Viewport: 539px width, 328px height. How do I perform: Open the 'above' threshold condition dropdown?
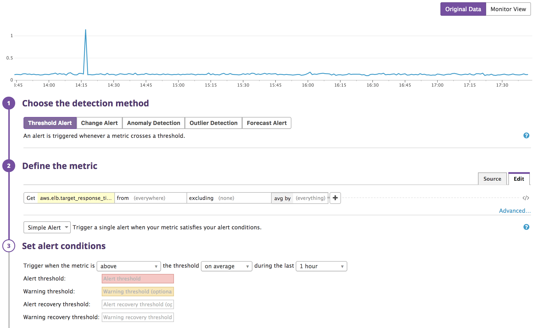tap(128, 266)
